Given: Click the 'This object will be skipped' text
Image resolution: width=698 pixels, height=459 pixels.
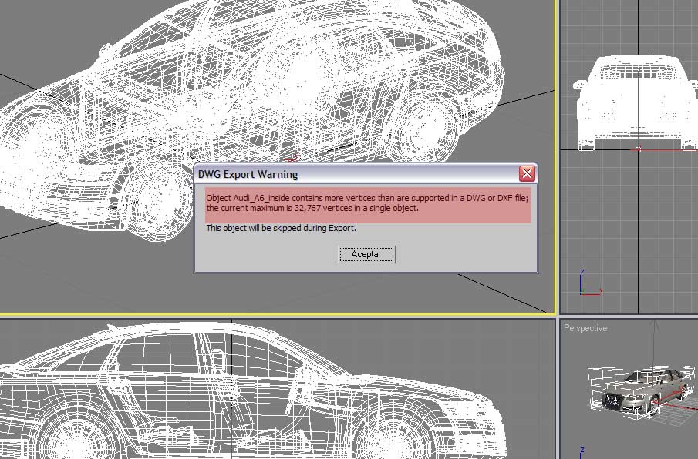Looking at the screenshot, I should click(x=281, y=228).
